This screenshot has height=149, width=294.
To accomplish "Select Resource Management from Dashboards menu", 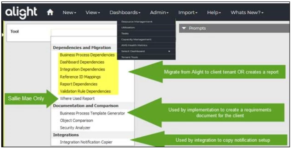I will [146, 22].
